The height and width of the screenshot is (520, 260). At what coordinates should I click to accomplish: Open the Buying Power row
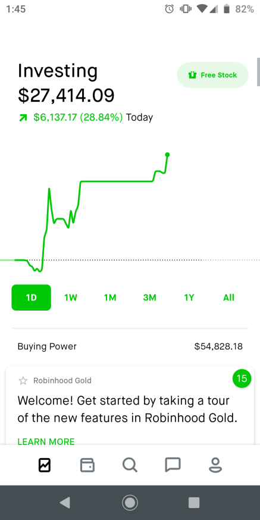coord(130,346)
